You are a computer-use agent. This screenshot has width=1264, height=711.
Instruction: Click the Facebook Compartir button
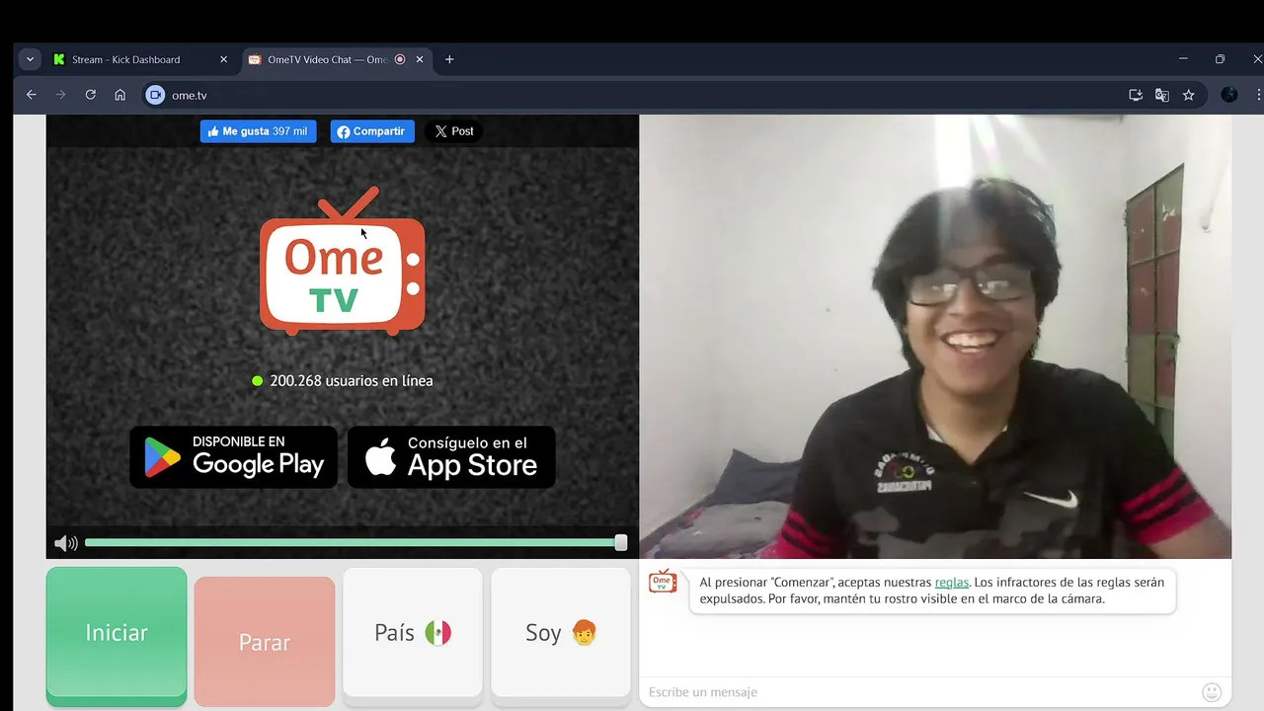(372, 131)
